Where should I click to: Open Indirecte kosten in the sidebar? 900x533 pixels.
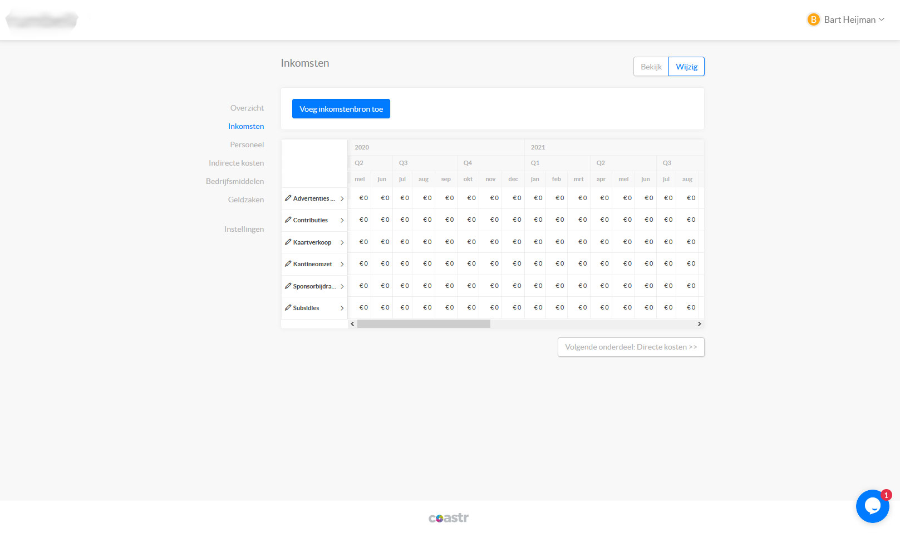coord(236,163)
